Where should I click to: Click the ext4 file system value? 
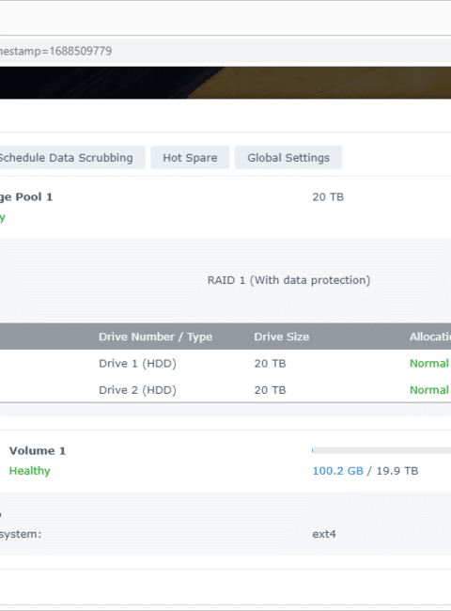click(324, 534)
